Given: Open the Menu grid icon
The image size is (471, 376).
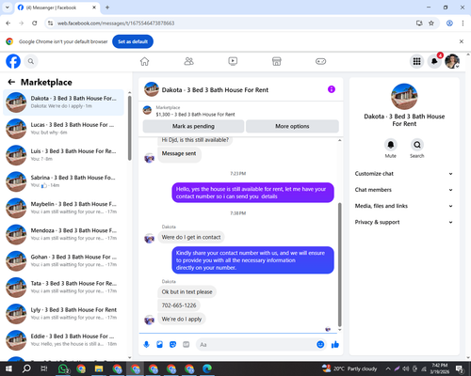Looking at the screenshot, I should tap(416, 61).
